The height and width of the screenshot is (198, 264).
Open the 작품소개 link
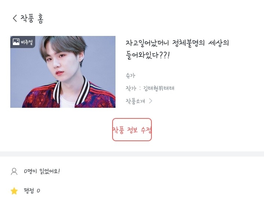(x=135, y=101)
